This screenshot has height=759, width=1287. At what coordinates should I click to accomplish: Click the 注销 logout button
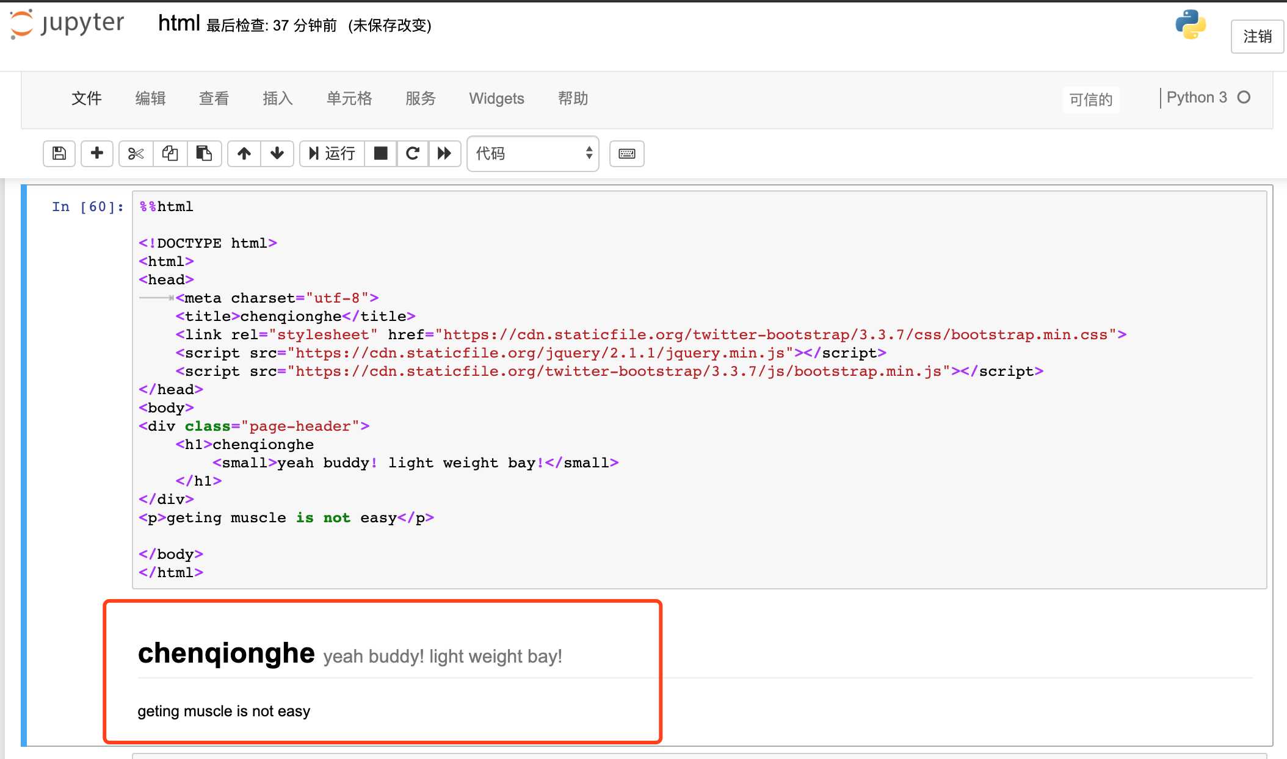point(1257,37)
